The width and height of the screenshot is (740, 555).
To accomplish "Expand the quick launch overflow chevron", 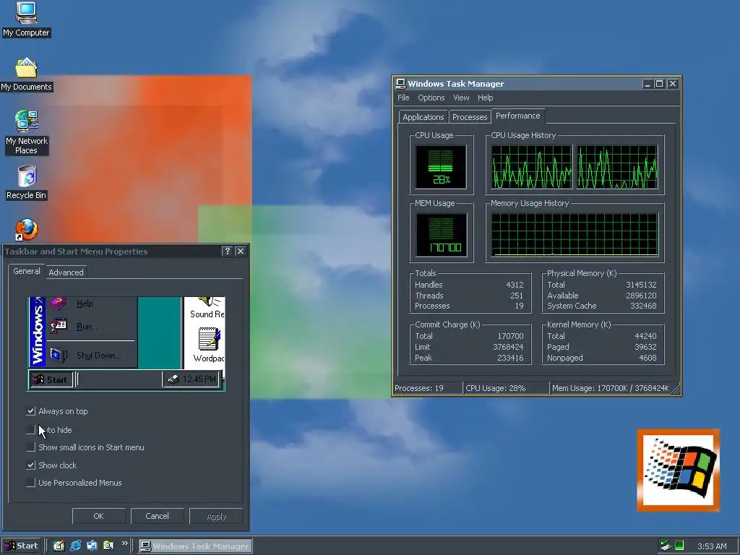I will 124,543.
